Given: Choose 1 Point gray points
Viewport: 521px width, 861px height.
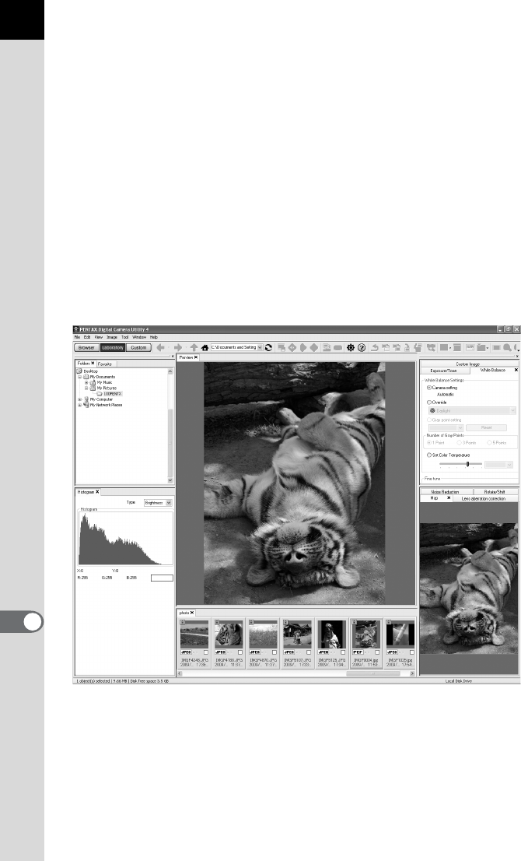Looking at the screenshot, I should tap(429, 443).
